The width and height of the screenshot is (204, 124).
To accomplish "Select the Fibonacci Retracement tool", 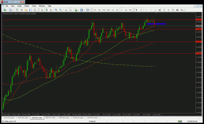I will (164, 10).
